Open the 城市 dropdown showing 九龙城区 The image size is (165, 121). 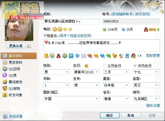pos(146,99)
